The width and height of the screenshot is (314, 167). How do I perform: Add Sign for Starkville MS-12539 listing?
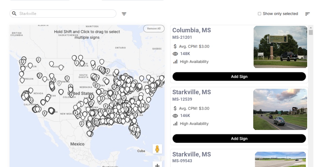tap(239, 138)
